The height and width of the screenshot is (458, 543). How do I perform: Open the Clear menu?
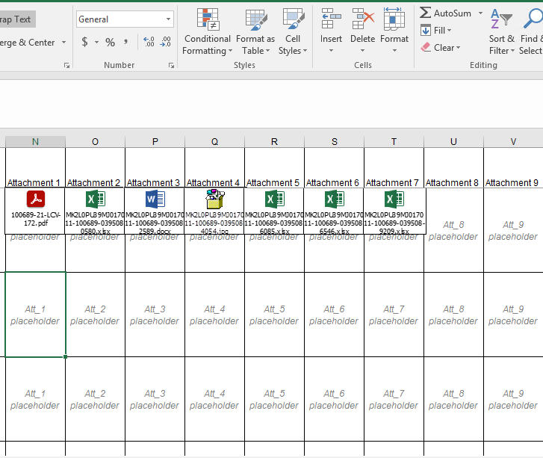440,48
